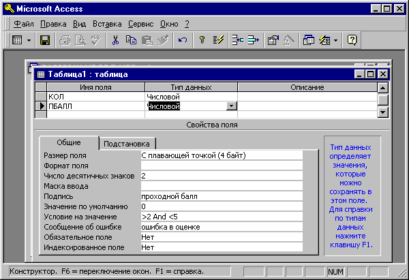The image size is (409, 280).
Task: Click the Undo arrow icon
Action: pos(182,41)
